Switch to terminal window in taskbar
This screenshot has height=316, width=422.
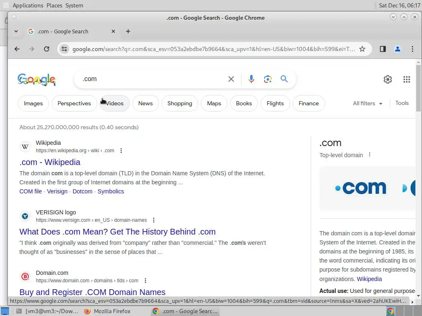coord(47,311)
